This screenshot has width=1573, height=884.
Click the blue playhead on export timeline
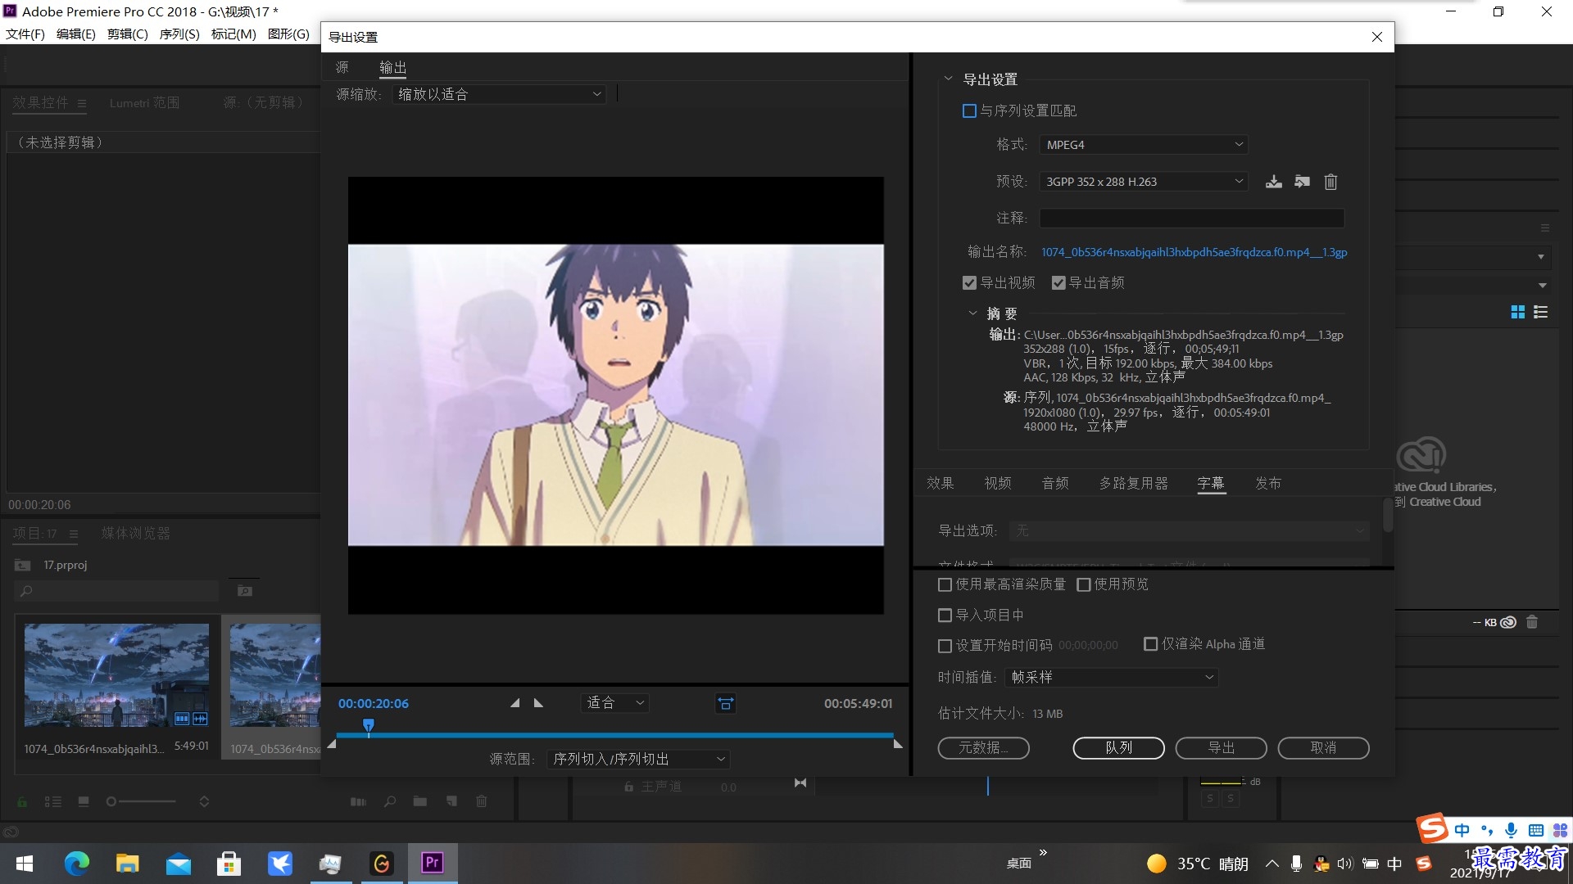coord(369,726)
